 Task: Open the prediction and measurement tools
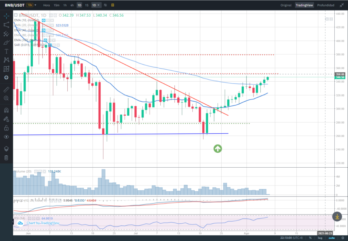pyautogui.click(x=6, y=69)
